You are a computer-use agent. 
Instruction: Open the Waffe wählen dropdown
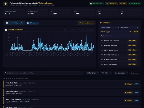92,73
